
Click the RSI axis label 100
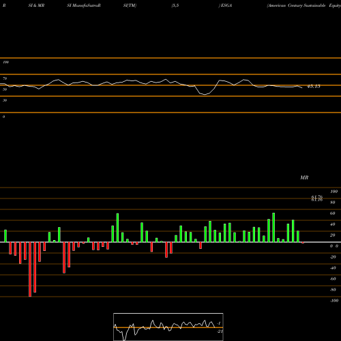[5, 62]
